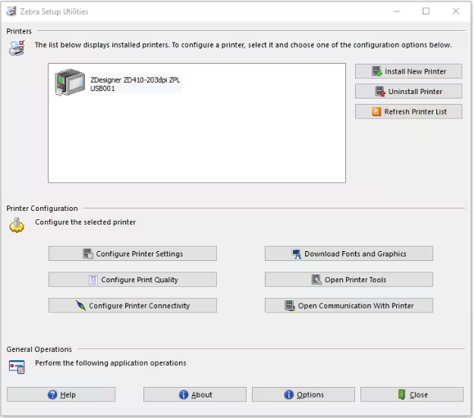Refresh the printer list
This screenshot has height=418, width=475.
[408, 112]
